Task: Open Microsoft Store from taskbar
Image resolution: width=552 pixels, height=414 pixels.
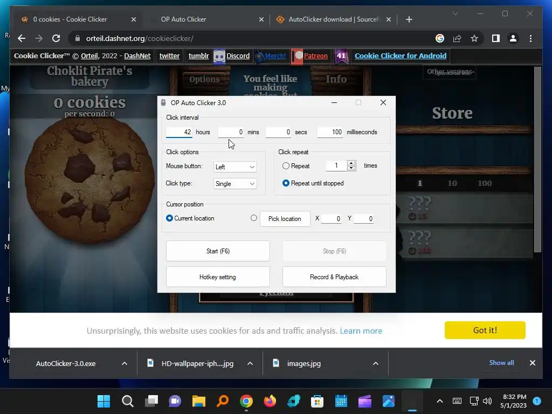Action: pyautogui.click(x=317, y=401)
